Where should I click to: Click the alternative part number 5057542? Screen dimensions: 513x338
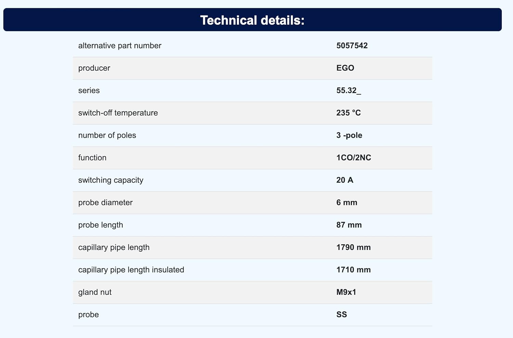[352, 46]
